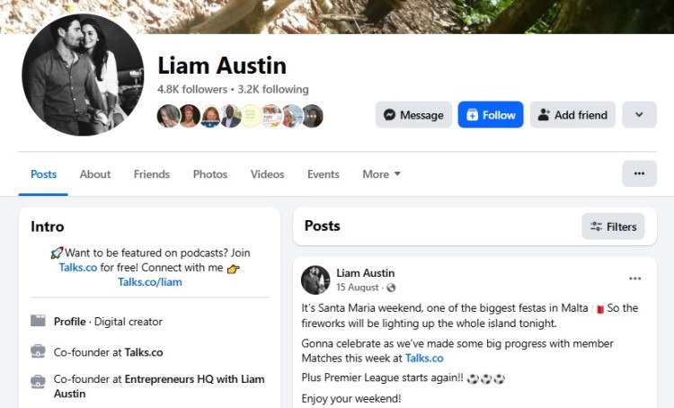Open the Events tab
Image resolution: width=674 pixels, height=408 pixels.
pyautogui.click(x=324, y=174)
